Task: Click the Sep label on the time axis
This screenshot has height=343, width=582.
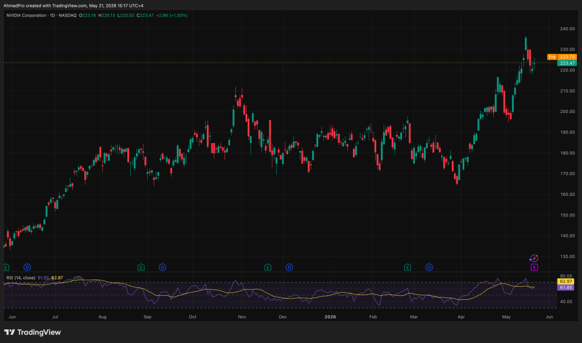Action: pos(147,317)
